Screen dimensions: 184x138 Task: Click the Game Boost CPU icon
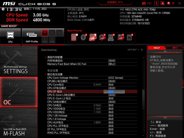(10, 36)
